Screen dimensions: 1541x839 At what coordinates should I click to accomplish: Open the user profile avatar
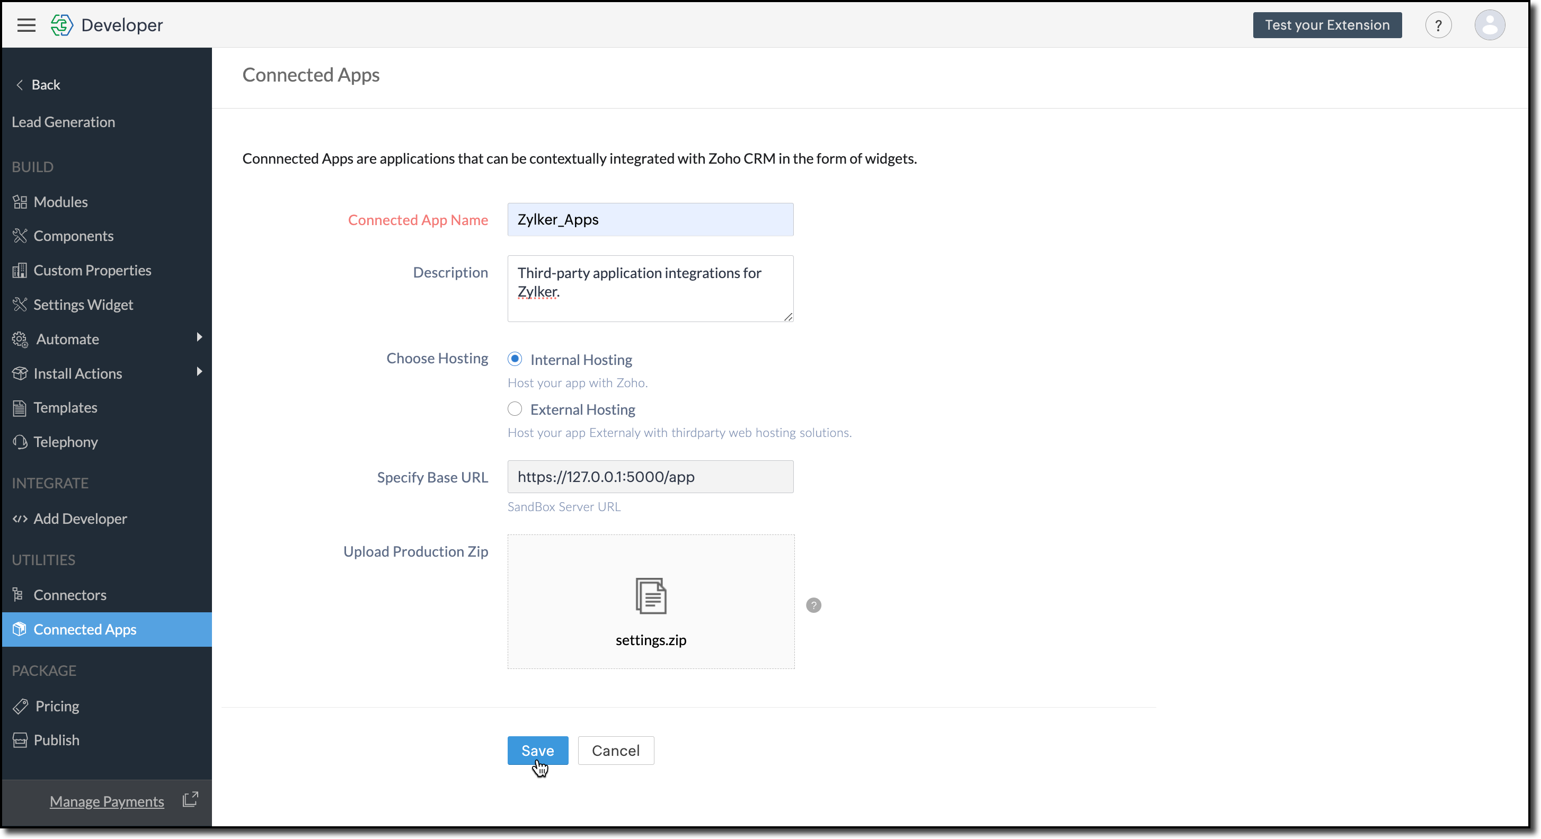[x=1489, y=25]
